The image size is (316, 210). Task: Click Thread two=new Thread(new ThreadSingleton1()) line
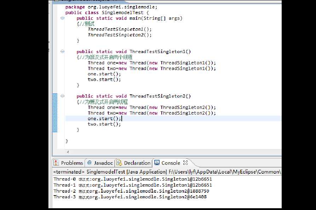pos(152,69)
